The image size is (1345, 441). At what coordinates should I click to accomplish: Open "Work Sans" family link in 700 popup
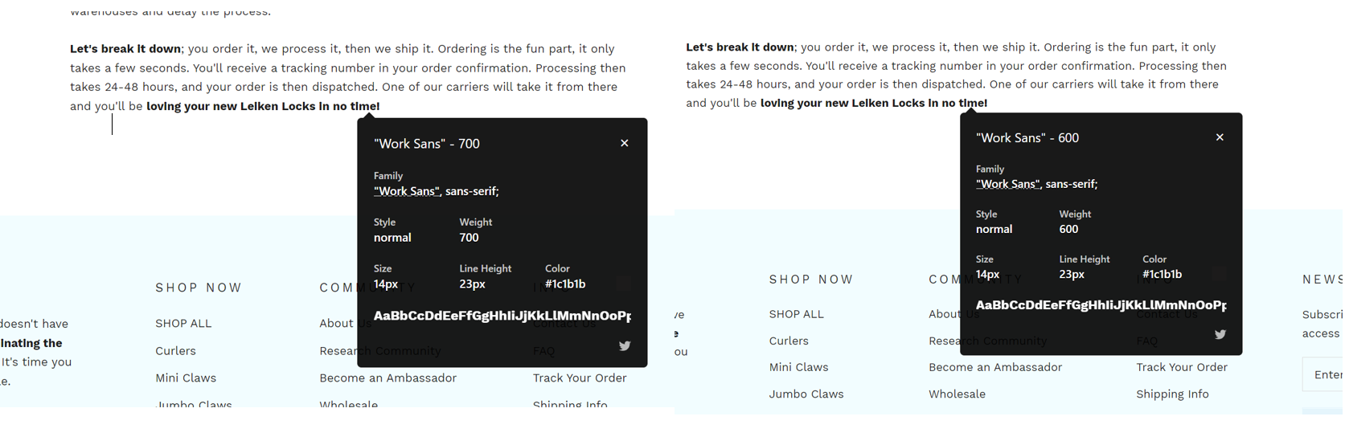(407, 191)
